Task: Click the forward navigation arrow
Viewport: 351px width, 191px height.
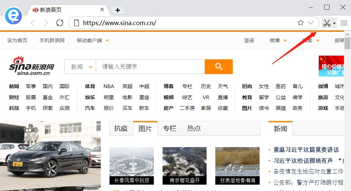Action: coord(46,23)
